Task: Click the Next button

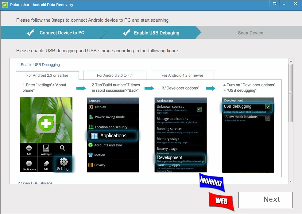Action: coord(265,200)
